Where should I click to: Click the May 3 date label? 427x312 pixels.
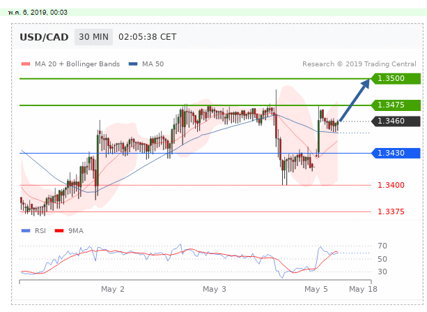(215, 289)
